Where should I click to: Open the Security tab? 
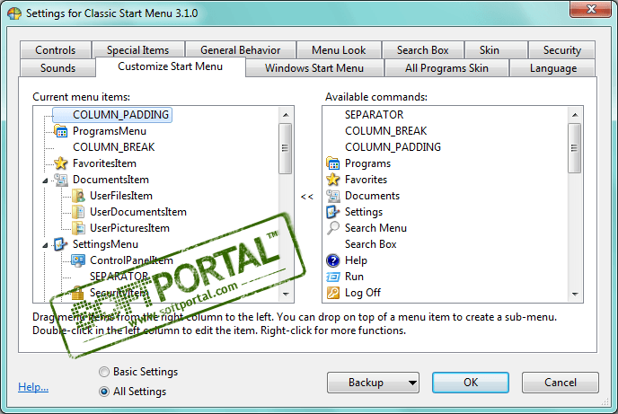click(562, 50)
